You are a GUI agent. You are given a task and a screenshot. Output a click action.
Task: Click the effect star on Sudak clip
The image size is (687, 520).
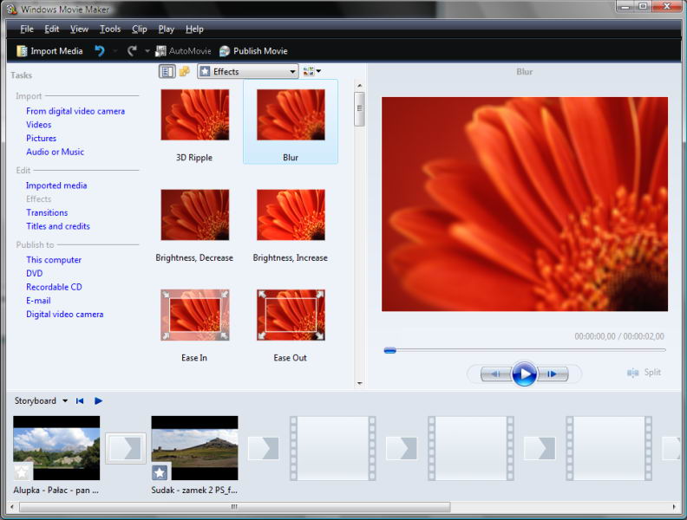tap(160, 472)
